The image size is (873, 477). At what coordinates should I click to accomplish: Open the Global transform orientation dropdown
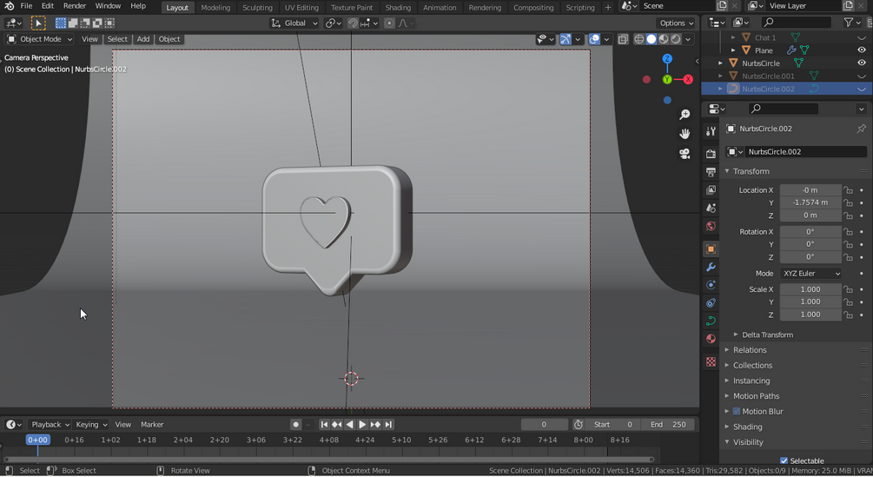294,23
